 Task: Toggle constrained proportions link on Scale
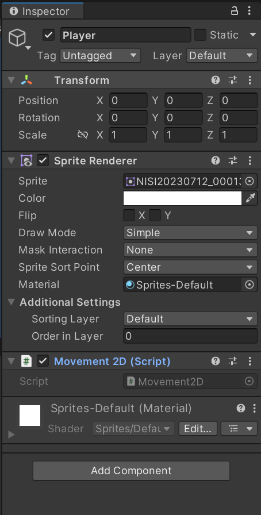point(83,134)
